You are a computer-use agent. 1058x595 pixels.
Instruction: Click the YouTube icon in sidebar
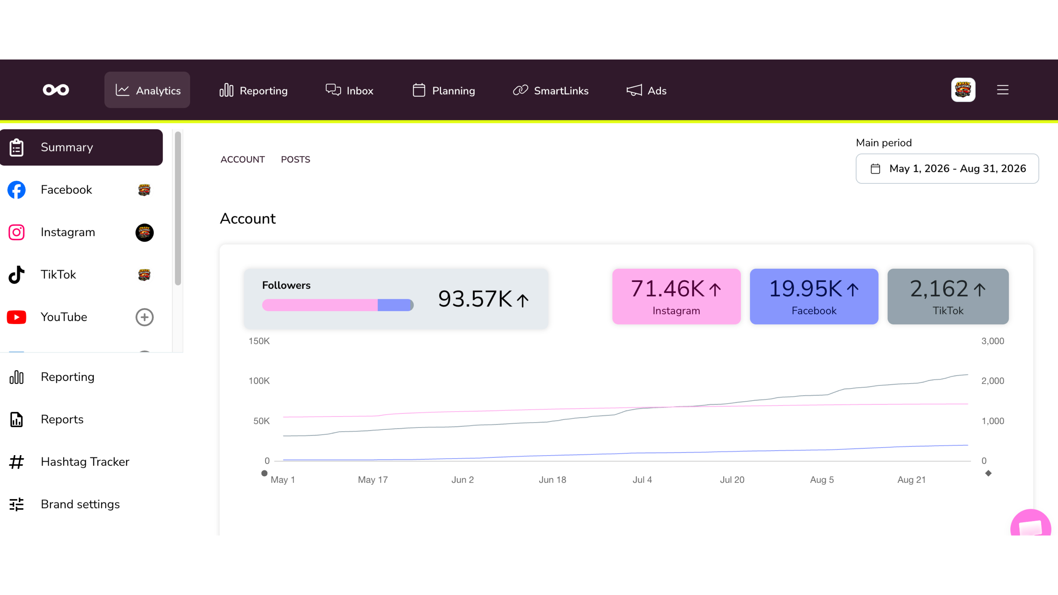[x=17, y=317]
